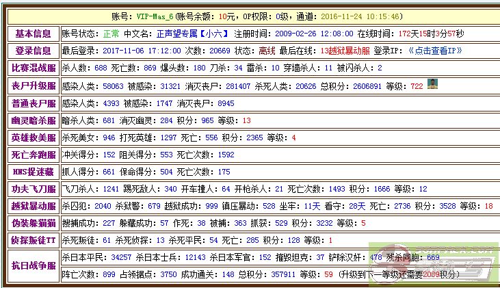Select the 功夫飞刀服 row header

click(x=34, y=189)
